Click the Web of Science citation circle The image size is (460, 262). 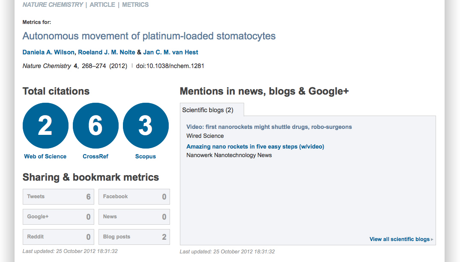click(45, 126)
